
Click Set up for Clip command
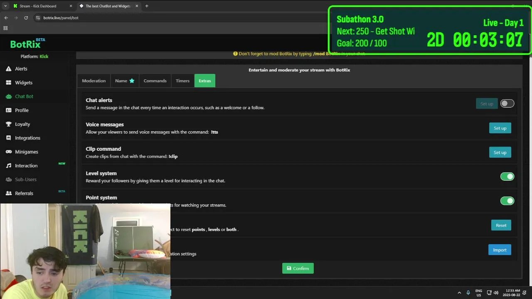500,152
